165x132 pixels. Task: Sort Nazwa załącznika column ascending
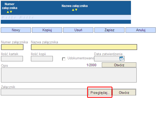[x=73, y=10]
